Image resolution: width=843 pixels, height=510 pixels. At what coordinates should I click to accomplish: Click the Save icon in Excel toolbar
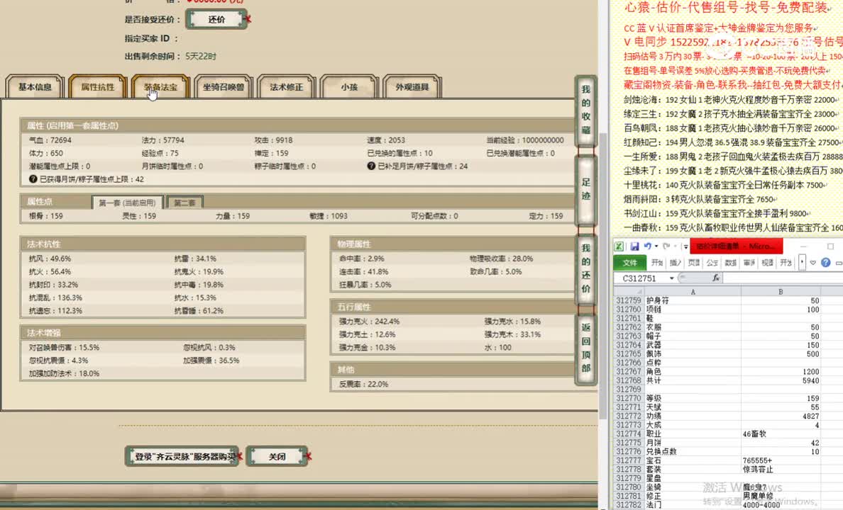[x=634, y=246]
